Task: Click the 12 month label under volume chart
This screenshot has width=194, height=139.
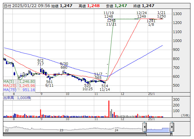Action: click(122, 119)
